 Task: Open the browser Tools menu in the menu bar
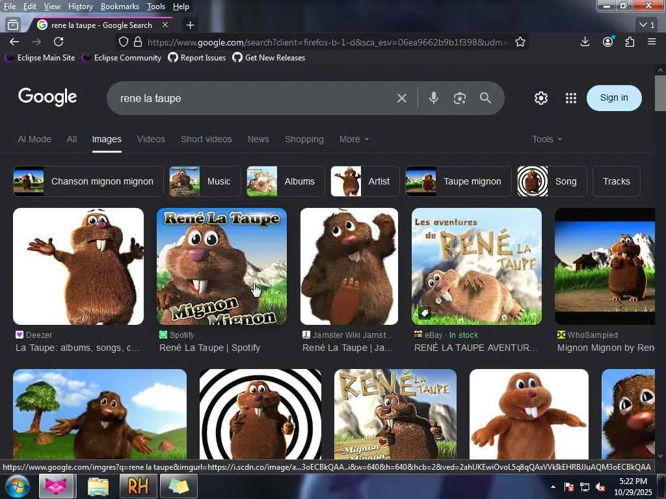point(156,6)
